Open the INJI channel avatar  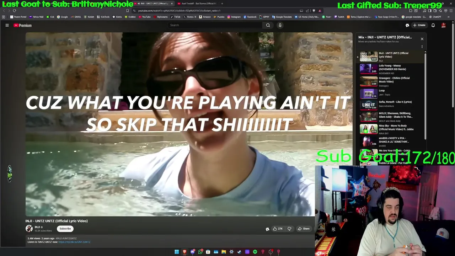(x=29, y=229)
